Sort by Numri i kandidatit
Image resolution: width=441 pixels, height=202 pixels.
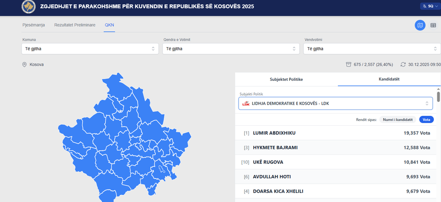(x=398, y=119)
